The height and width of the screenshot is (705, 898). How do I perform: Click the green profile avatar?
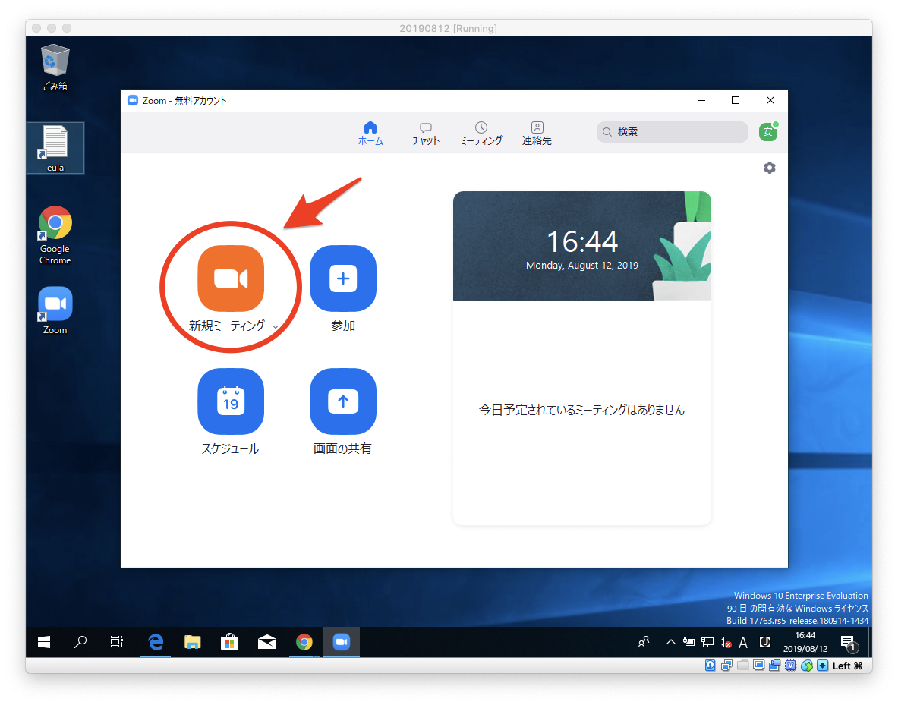click(767, 132)
